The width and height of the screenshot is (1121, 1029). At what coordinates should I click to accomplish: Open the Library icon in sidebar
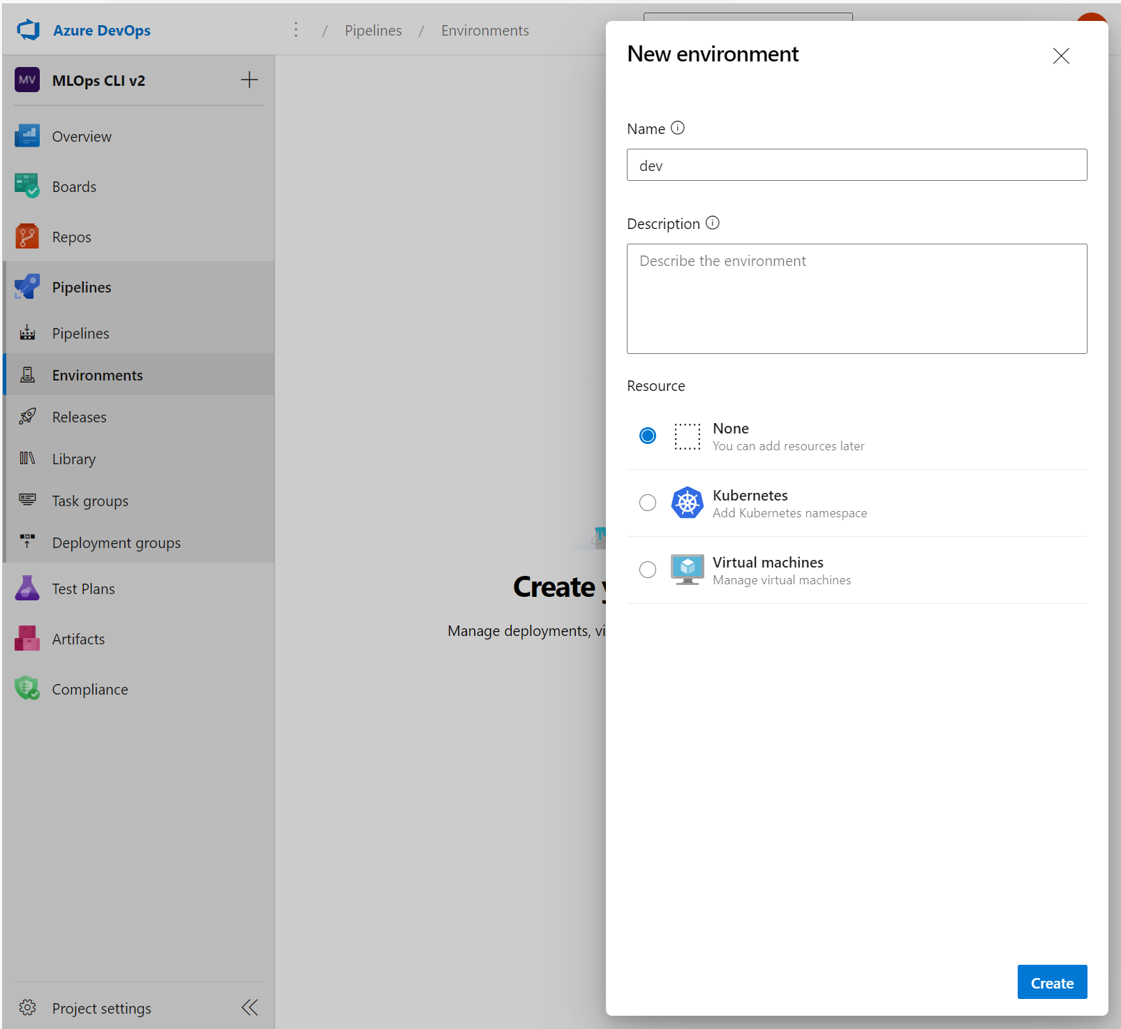pyautogui.click(x=27, y=458)
